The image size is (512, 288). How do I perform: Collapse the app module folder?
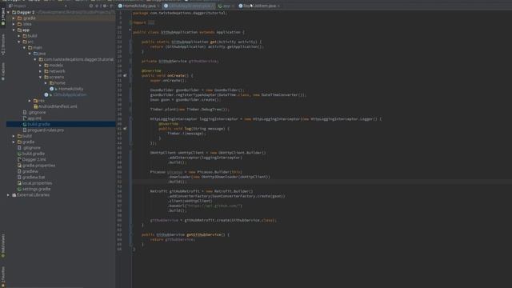[14, 30]
